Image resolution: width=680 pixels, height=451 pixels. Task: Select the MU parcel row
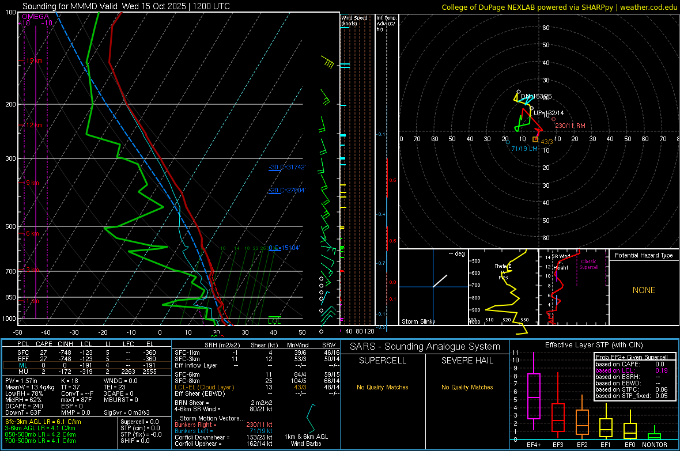(86, 372)
